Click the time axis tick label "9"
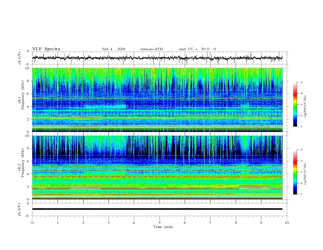 tap(261, 223)
